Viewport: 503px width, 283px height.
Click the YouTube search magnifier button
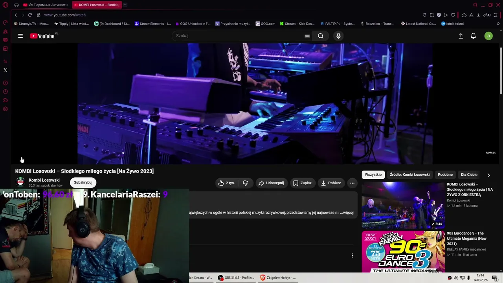pyautogui.click(x=321, y=36)
